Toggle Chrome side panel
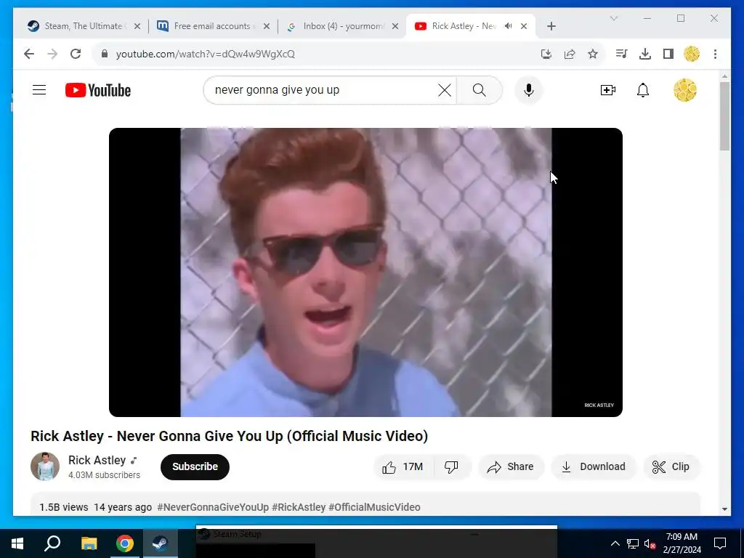This screenshot has height=558, width=744. point(668,54)
